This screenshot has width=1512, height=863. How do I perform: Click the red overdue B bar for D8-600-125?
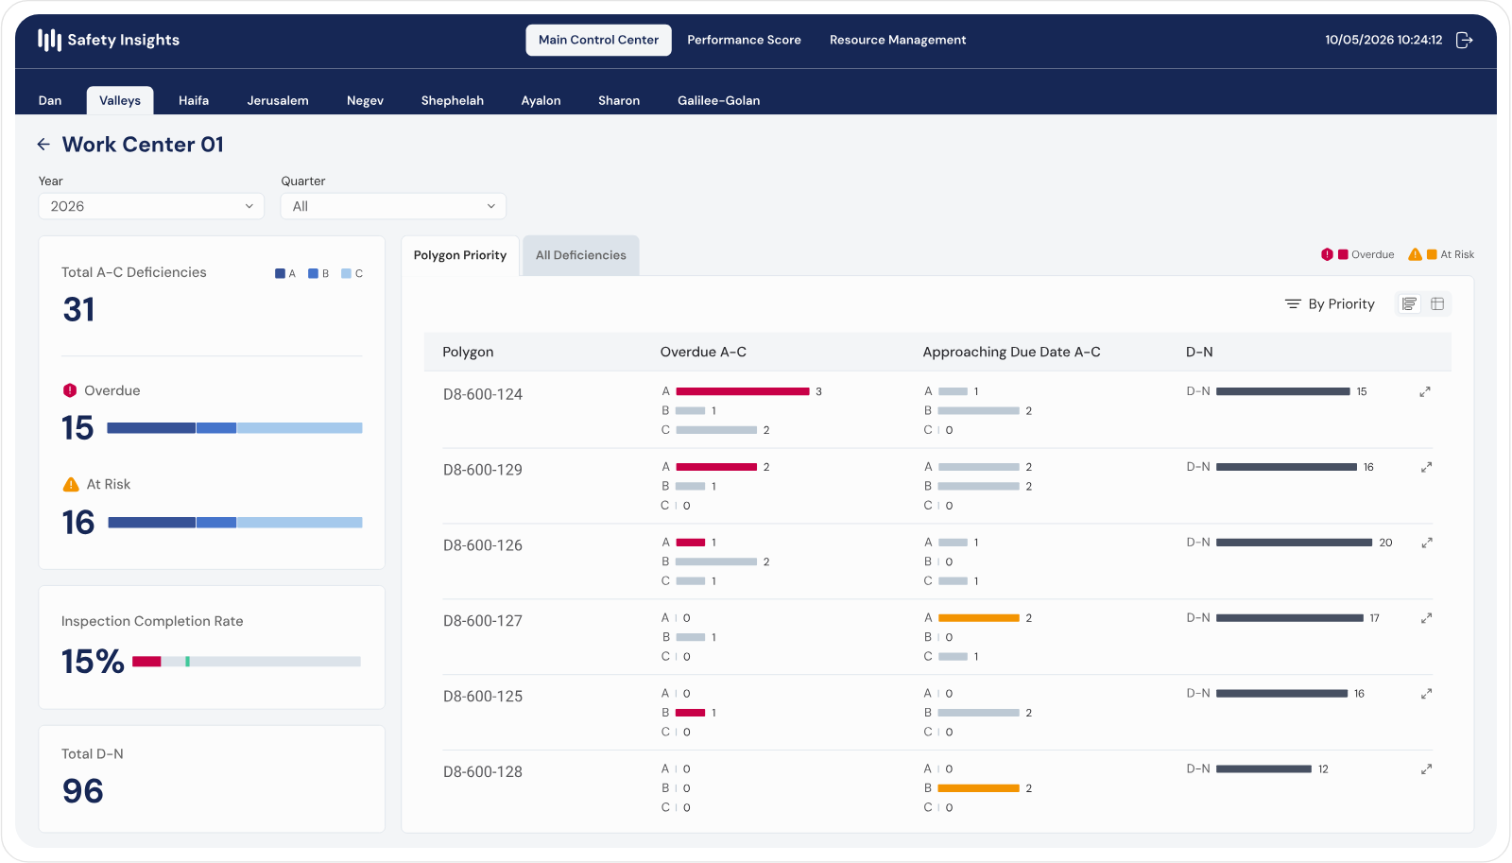click(x=691, y=713)
